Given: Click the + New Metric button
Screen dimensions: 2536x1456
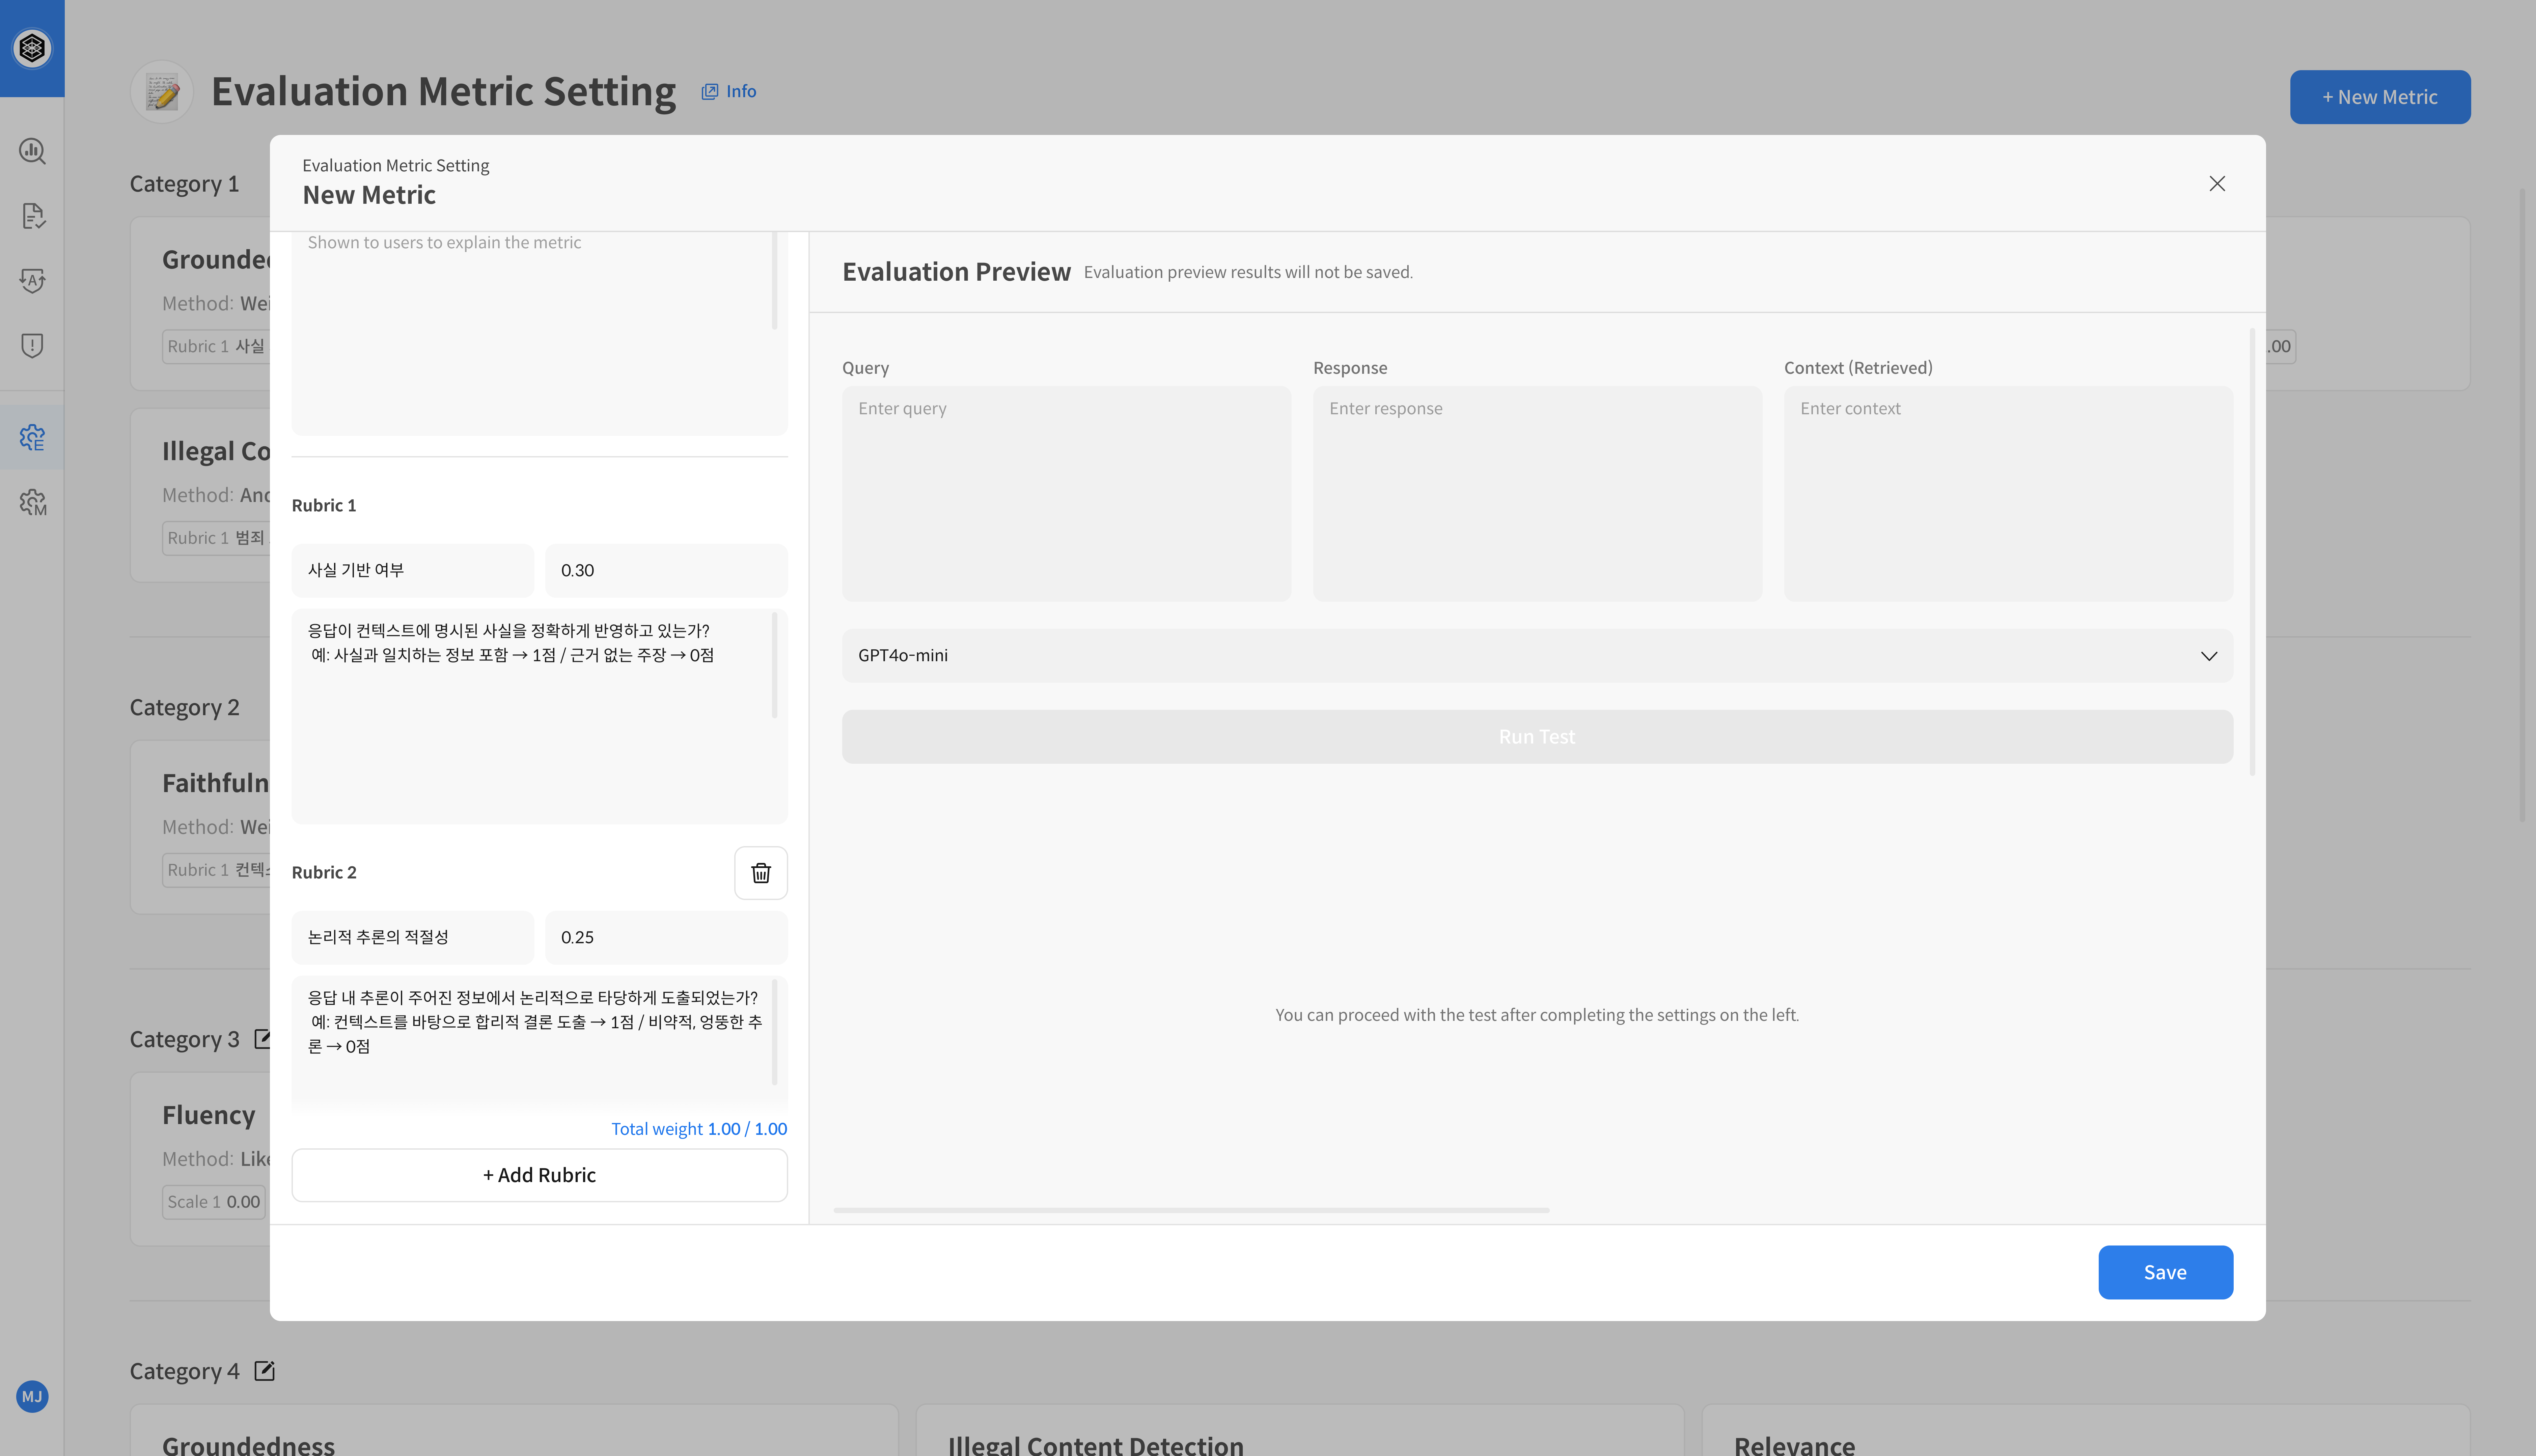Looking at the screenshot, I should 2380,97.
